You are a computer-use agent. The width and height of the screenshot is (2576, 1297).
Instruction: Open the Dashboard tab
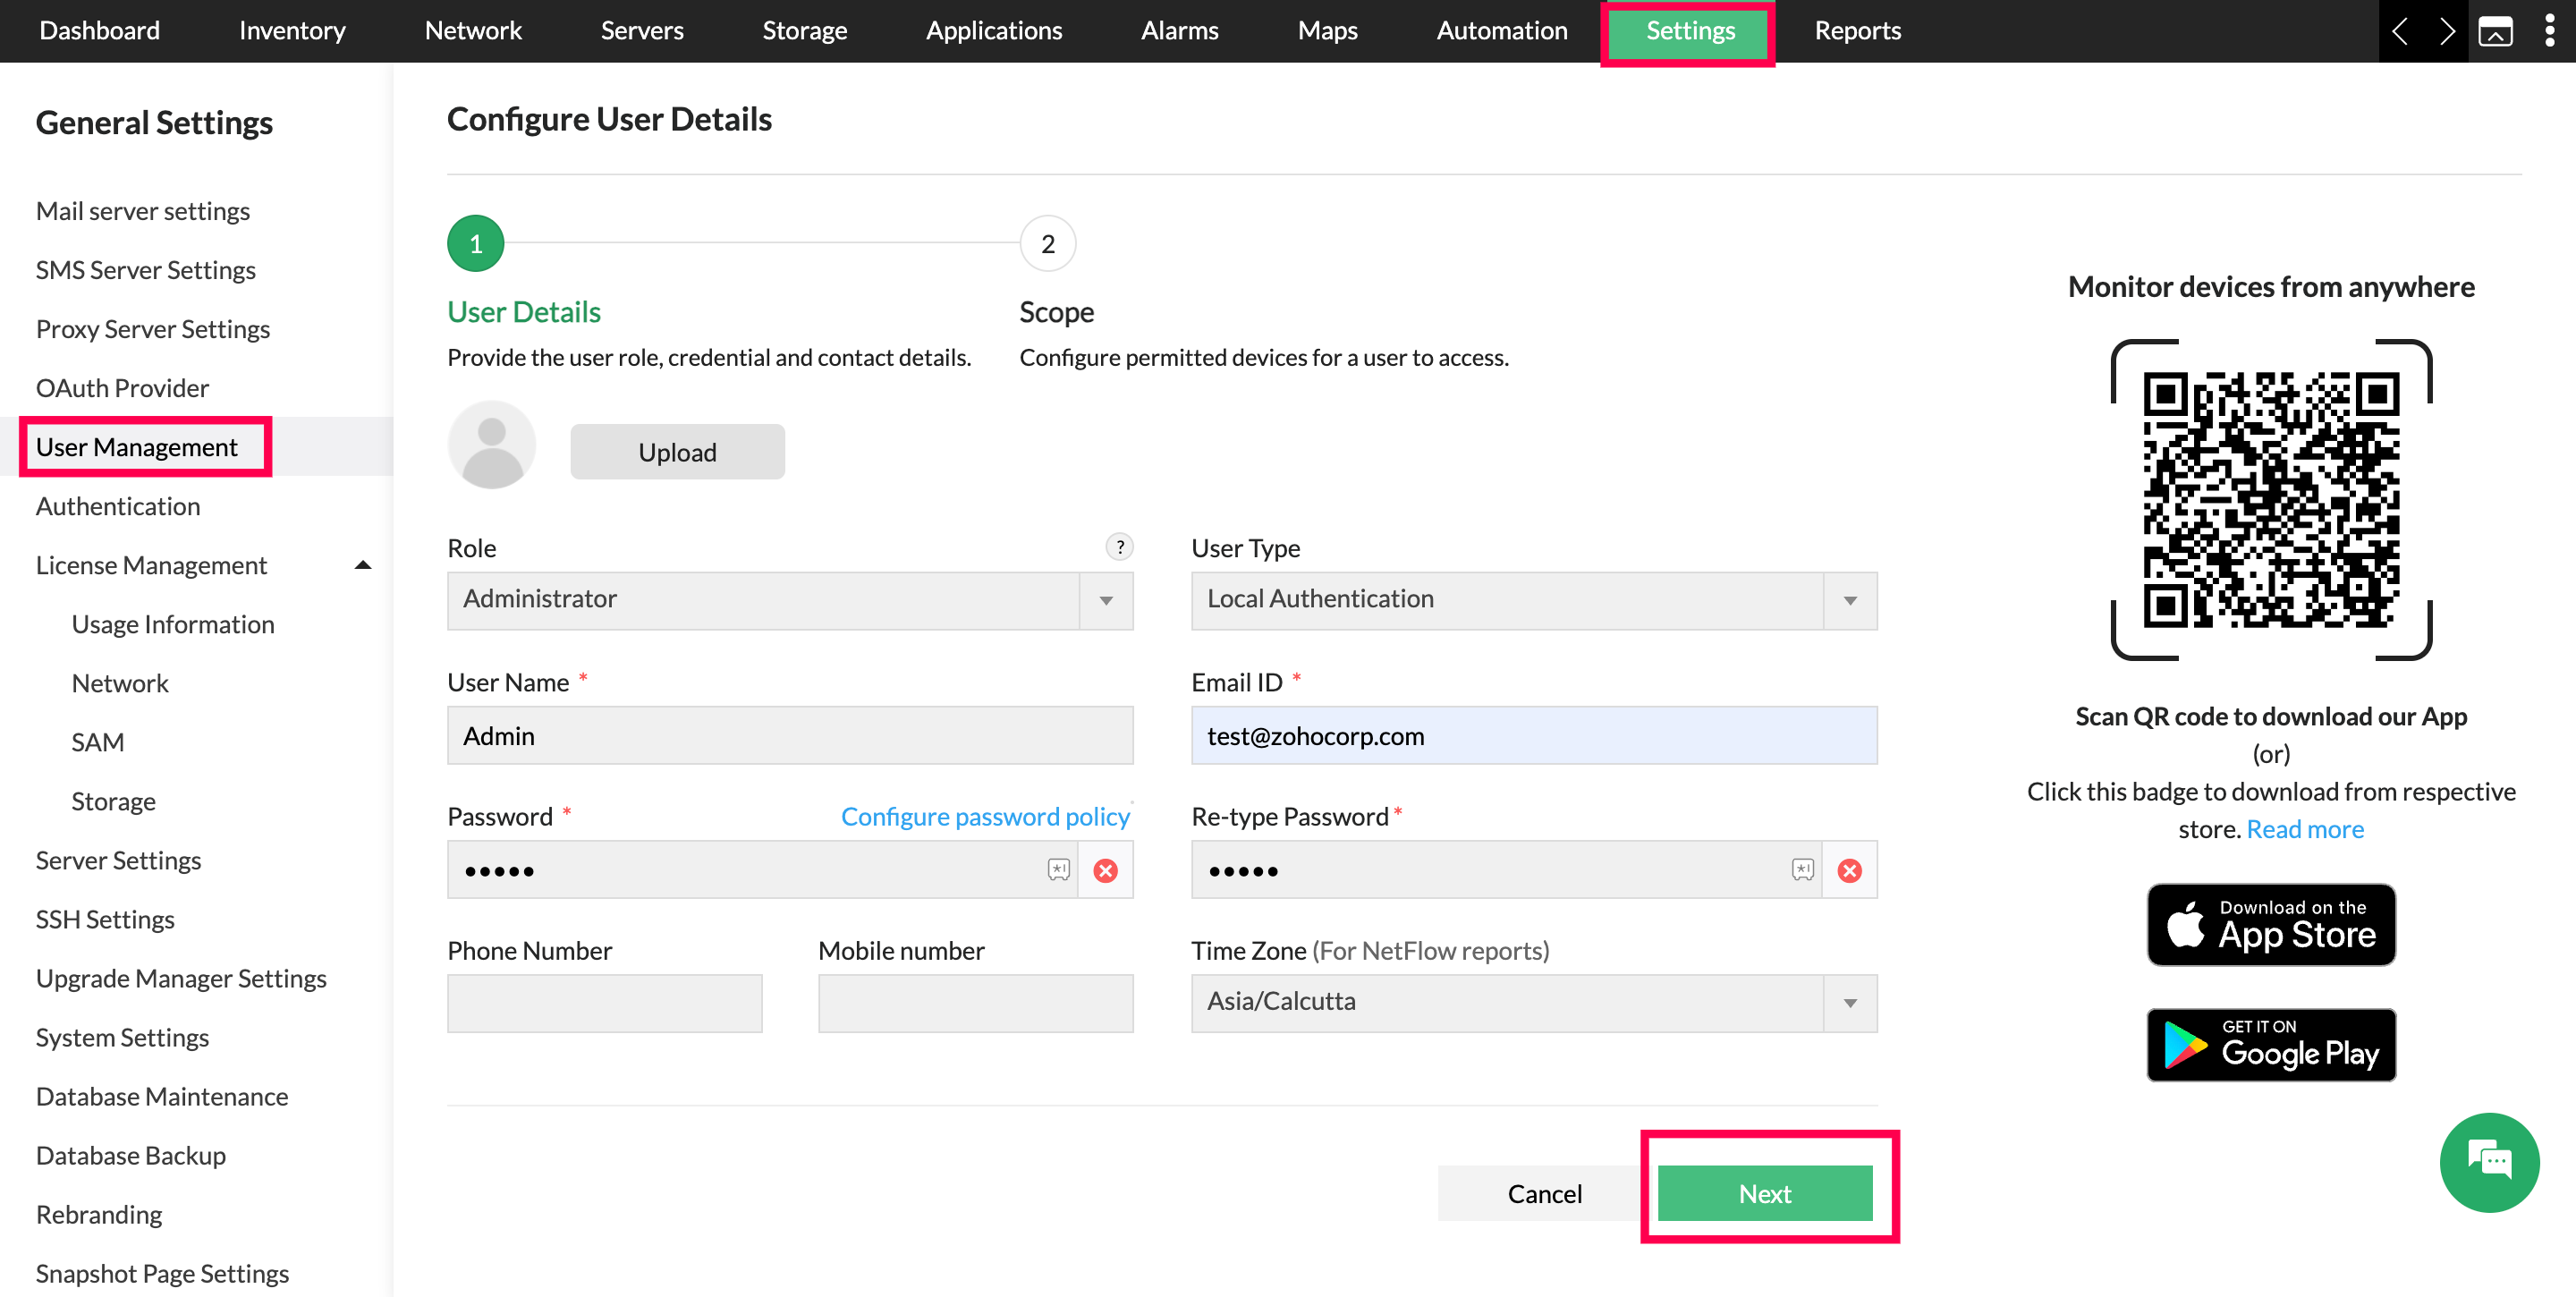[99, 30]
